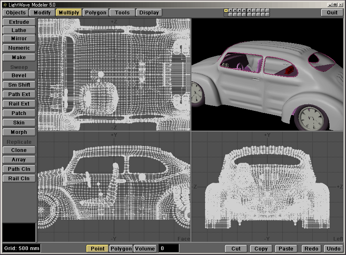Click the selection count field
This screenshot has width=346, height=255.
(168, 248)
